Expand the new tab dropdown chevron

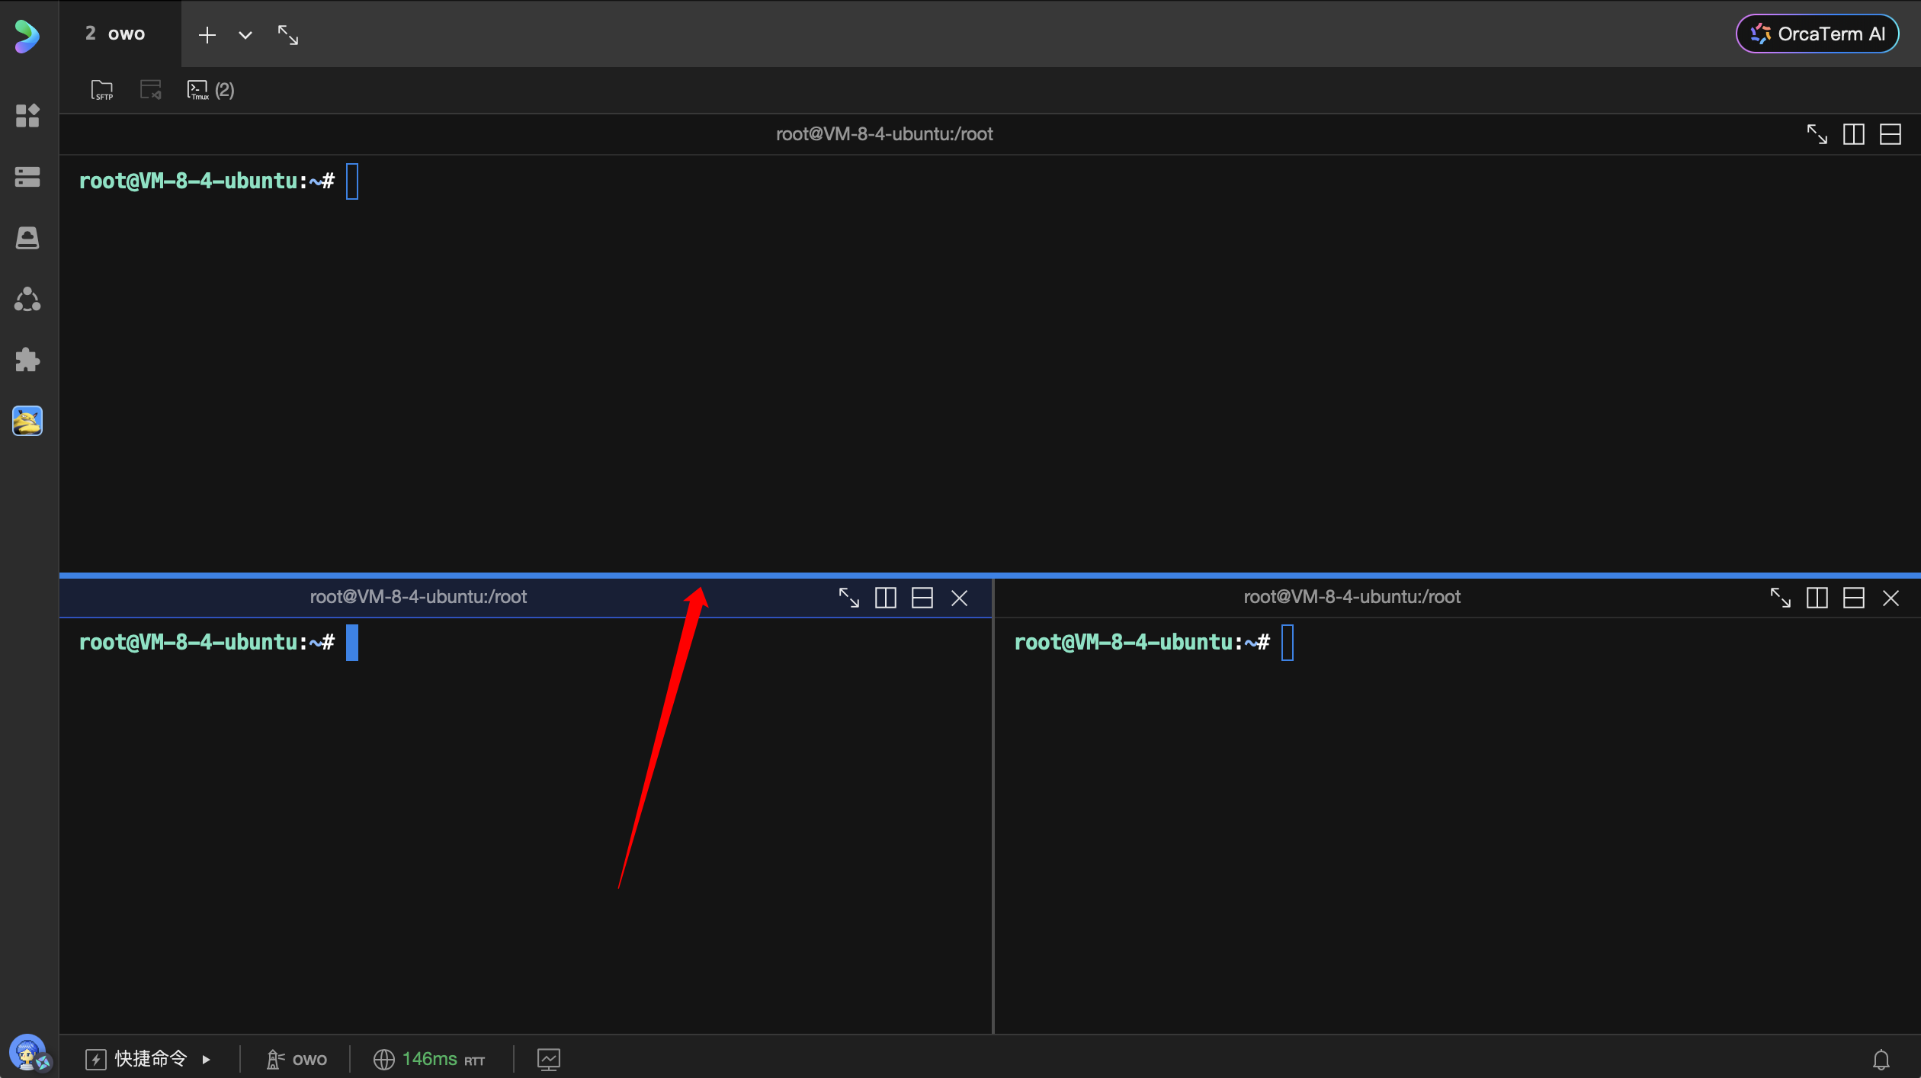[x=245, y=35]
